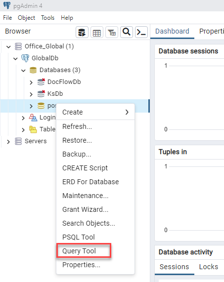Collapse the Databases (3) node
Screen dimensions: 224x282
tap(23, 71)
